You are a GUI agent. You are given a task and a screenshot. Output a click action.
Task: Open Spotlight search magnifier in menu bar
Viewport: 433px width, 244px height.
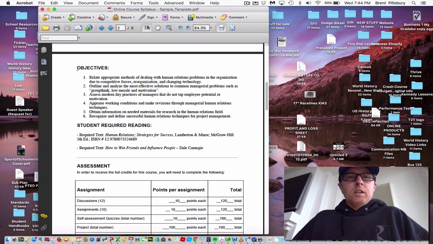click(x=414, y=3)
